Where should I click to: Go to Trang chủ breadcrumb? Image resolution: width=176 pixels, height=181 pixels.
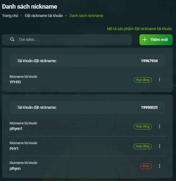pos(10,16)
